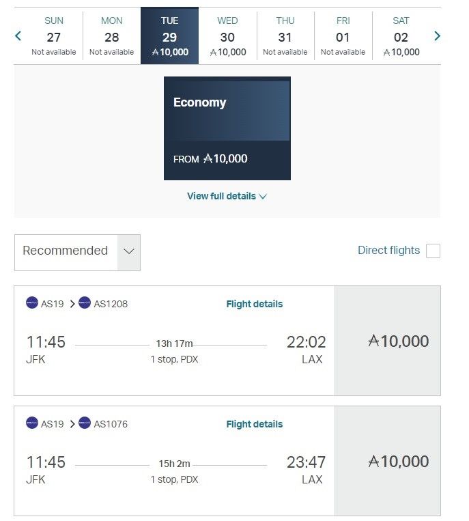The width and height of the screenshot is (469, 521).
Task: Click airline logo beside AS1208
Action: (x=85, y=303)
